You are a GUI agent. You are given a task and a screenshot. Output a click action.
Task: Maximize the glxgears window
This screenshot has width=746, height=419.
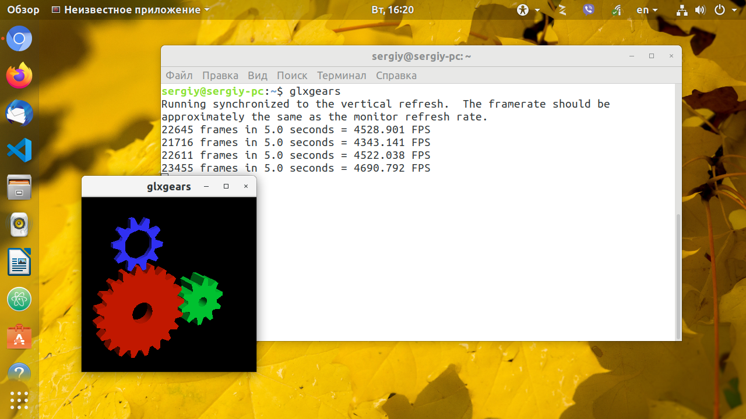pyautogui.click(x=226, y=186)
